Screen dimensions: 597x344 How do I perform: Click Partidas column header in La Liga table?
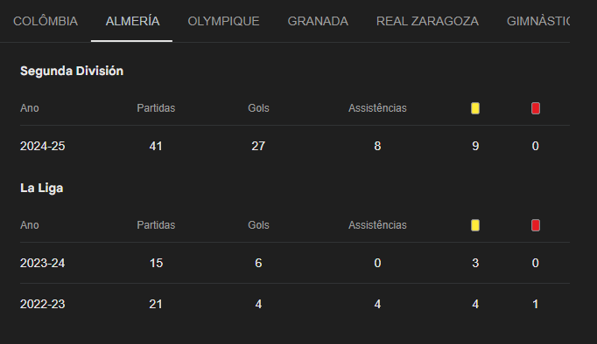(x=156, y=225)
